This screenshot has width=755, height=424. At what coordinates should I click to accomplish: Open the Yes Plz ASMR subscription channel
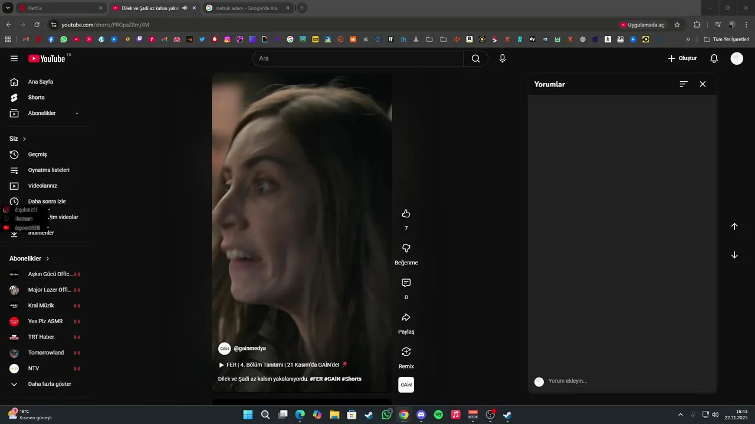click(44, 322)
